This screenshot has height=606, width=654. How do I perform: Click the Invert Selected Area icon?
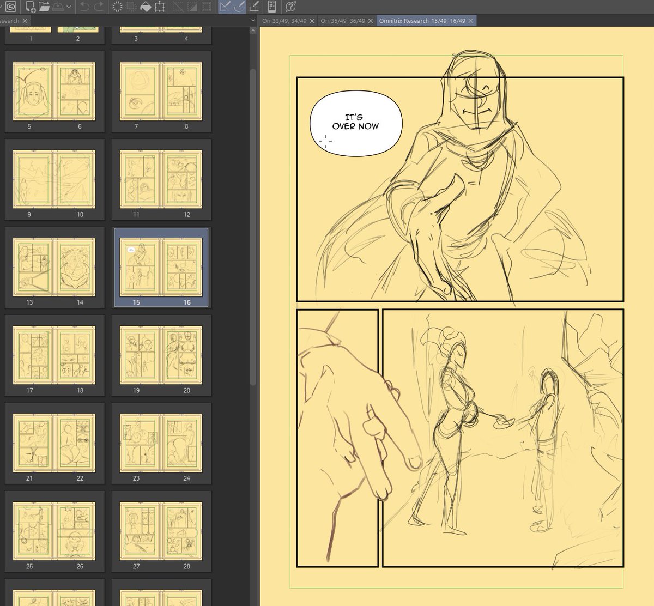(x=192, y=7)
